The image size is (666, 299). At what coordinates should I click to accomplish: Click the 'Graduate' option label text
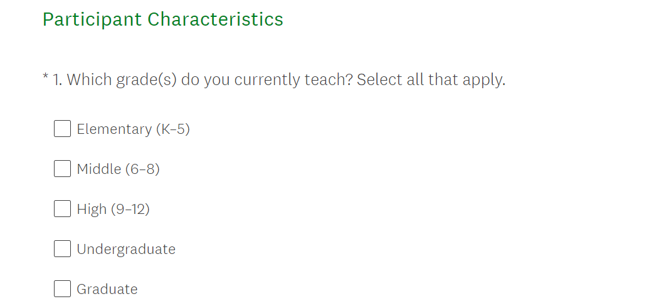[x=107, y=290]
